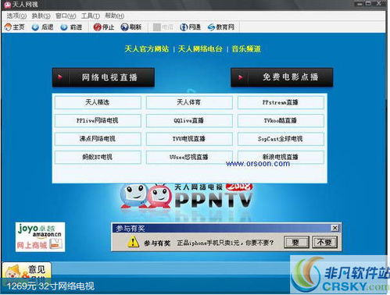This screenshot has height=295, width=390.
Task: Choose the 天人精选 channel
Action: point(98,102)
